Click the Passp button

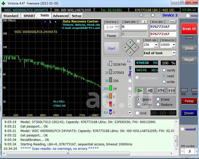[x=189, y=101]
